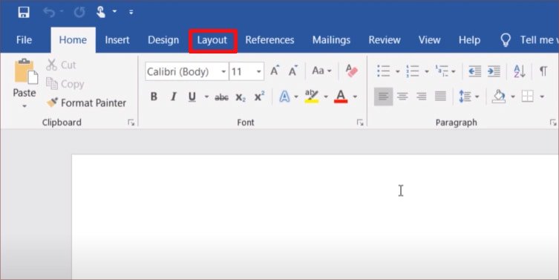The height and width of the screenshot is (280, 559).
Task: Select Align Left
Action: tap(383, 97)
